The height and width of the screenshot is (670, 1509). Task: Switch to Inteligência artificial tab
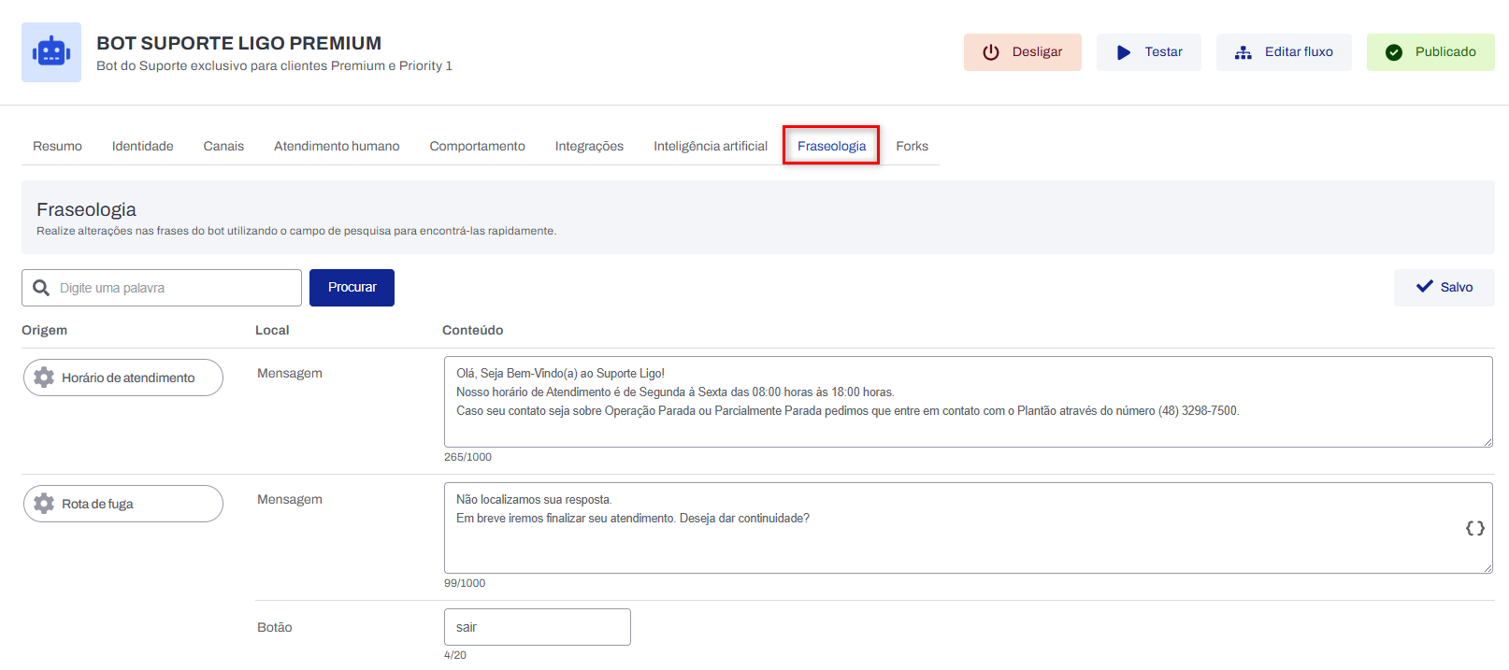710,147
